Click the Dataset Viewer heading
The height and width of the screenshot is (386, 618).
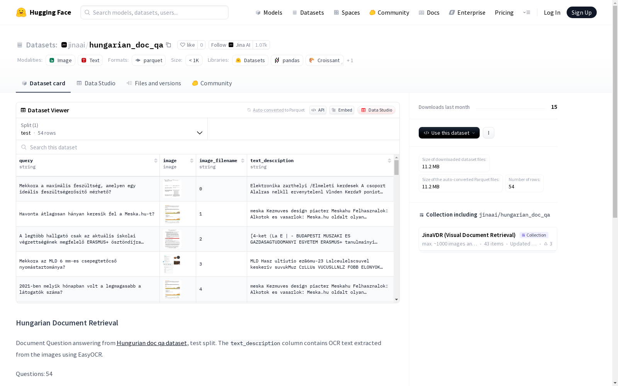click(x=48, y=110)
